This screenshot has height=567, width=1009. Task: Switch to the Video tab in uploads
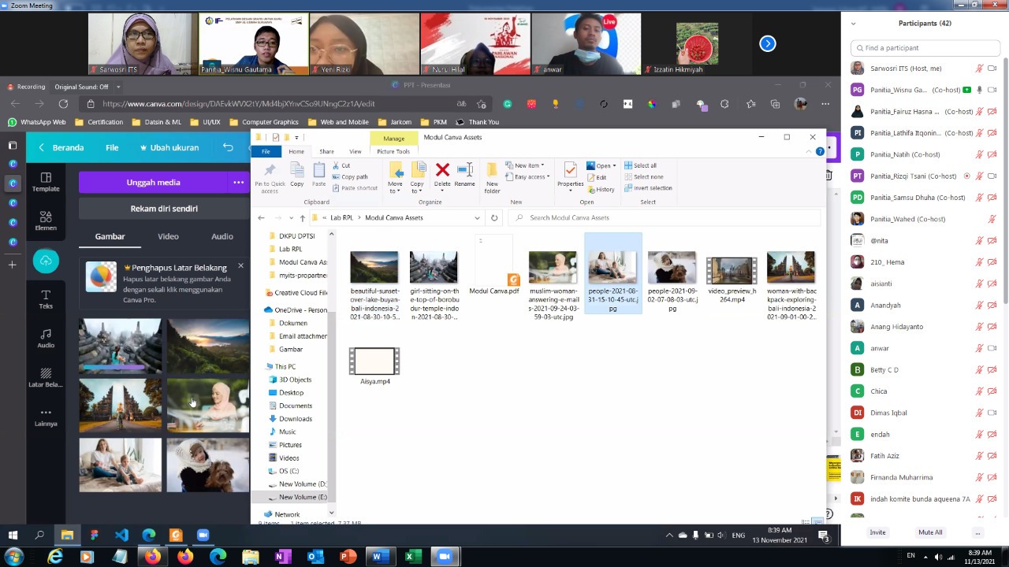click(168, 236)
